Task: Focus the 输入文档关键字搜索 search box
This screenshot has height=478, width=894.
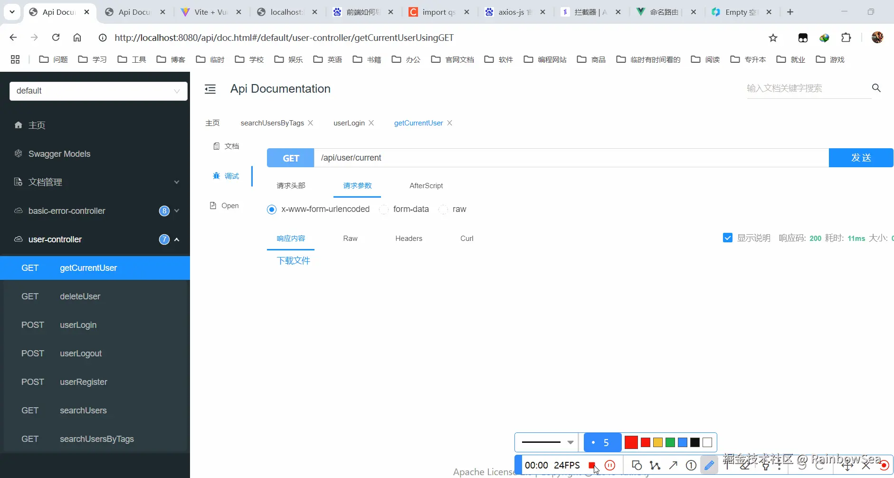Action: pyautogui.click(x=808, y=88)
